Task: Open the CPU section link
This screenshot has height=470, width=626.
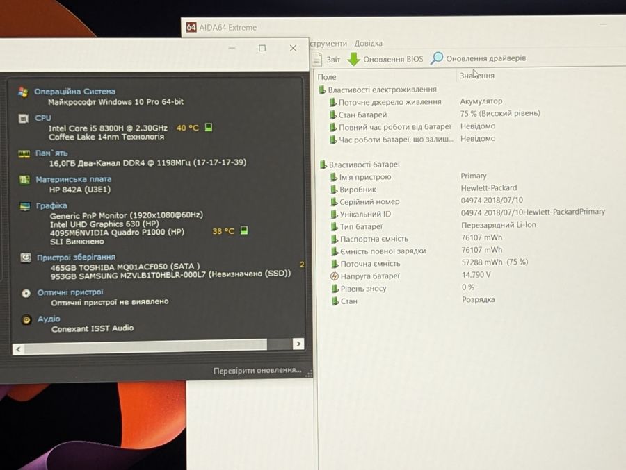Action: click(42, 118)
